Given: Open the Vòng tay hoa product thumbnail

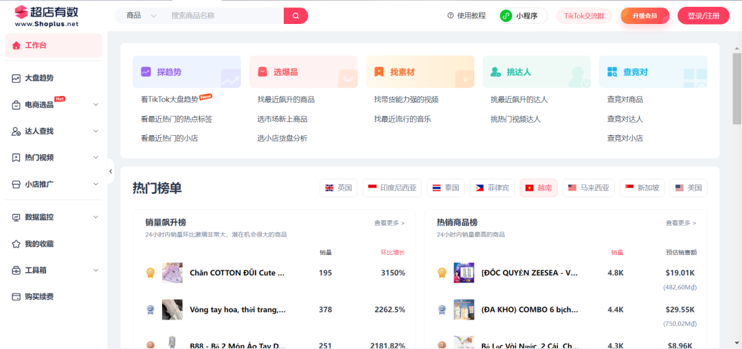Looking at the screenshot, I should (172, 310).
